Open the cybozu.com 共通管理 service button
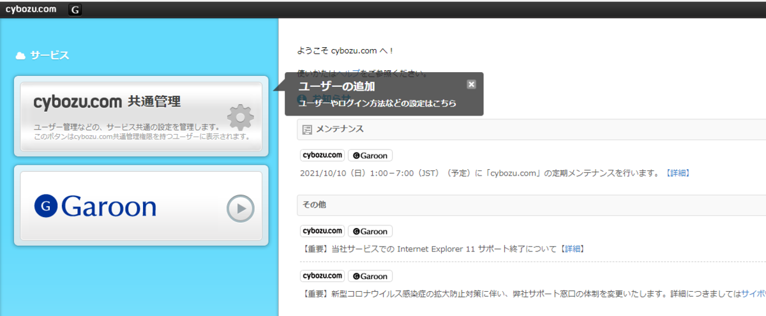The height and width of the screenshot is (316, 766). coord(141,116)
